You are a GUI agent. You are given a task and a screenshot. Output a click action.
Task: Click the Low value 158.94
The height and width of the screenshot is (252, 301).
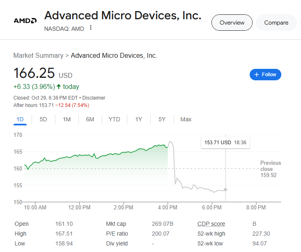tap(64, 243)
